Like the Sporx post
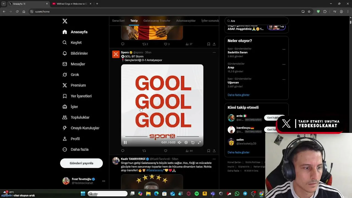352x198 pixels. (166, 151)
